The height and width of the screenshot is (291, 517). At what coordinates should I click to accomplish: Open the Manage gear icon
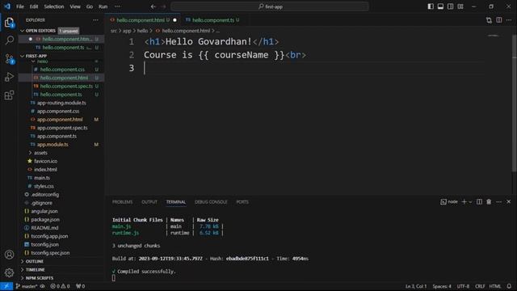click(9, 272)
